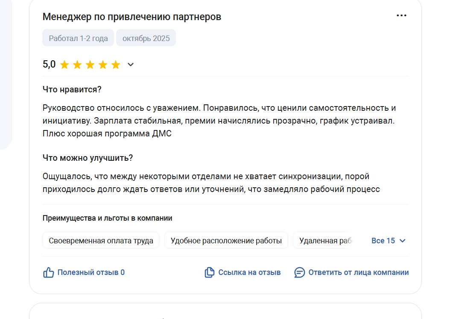Expand all 15 benefits list

[383, 241]
